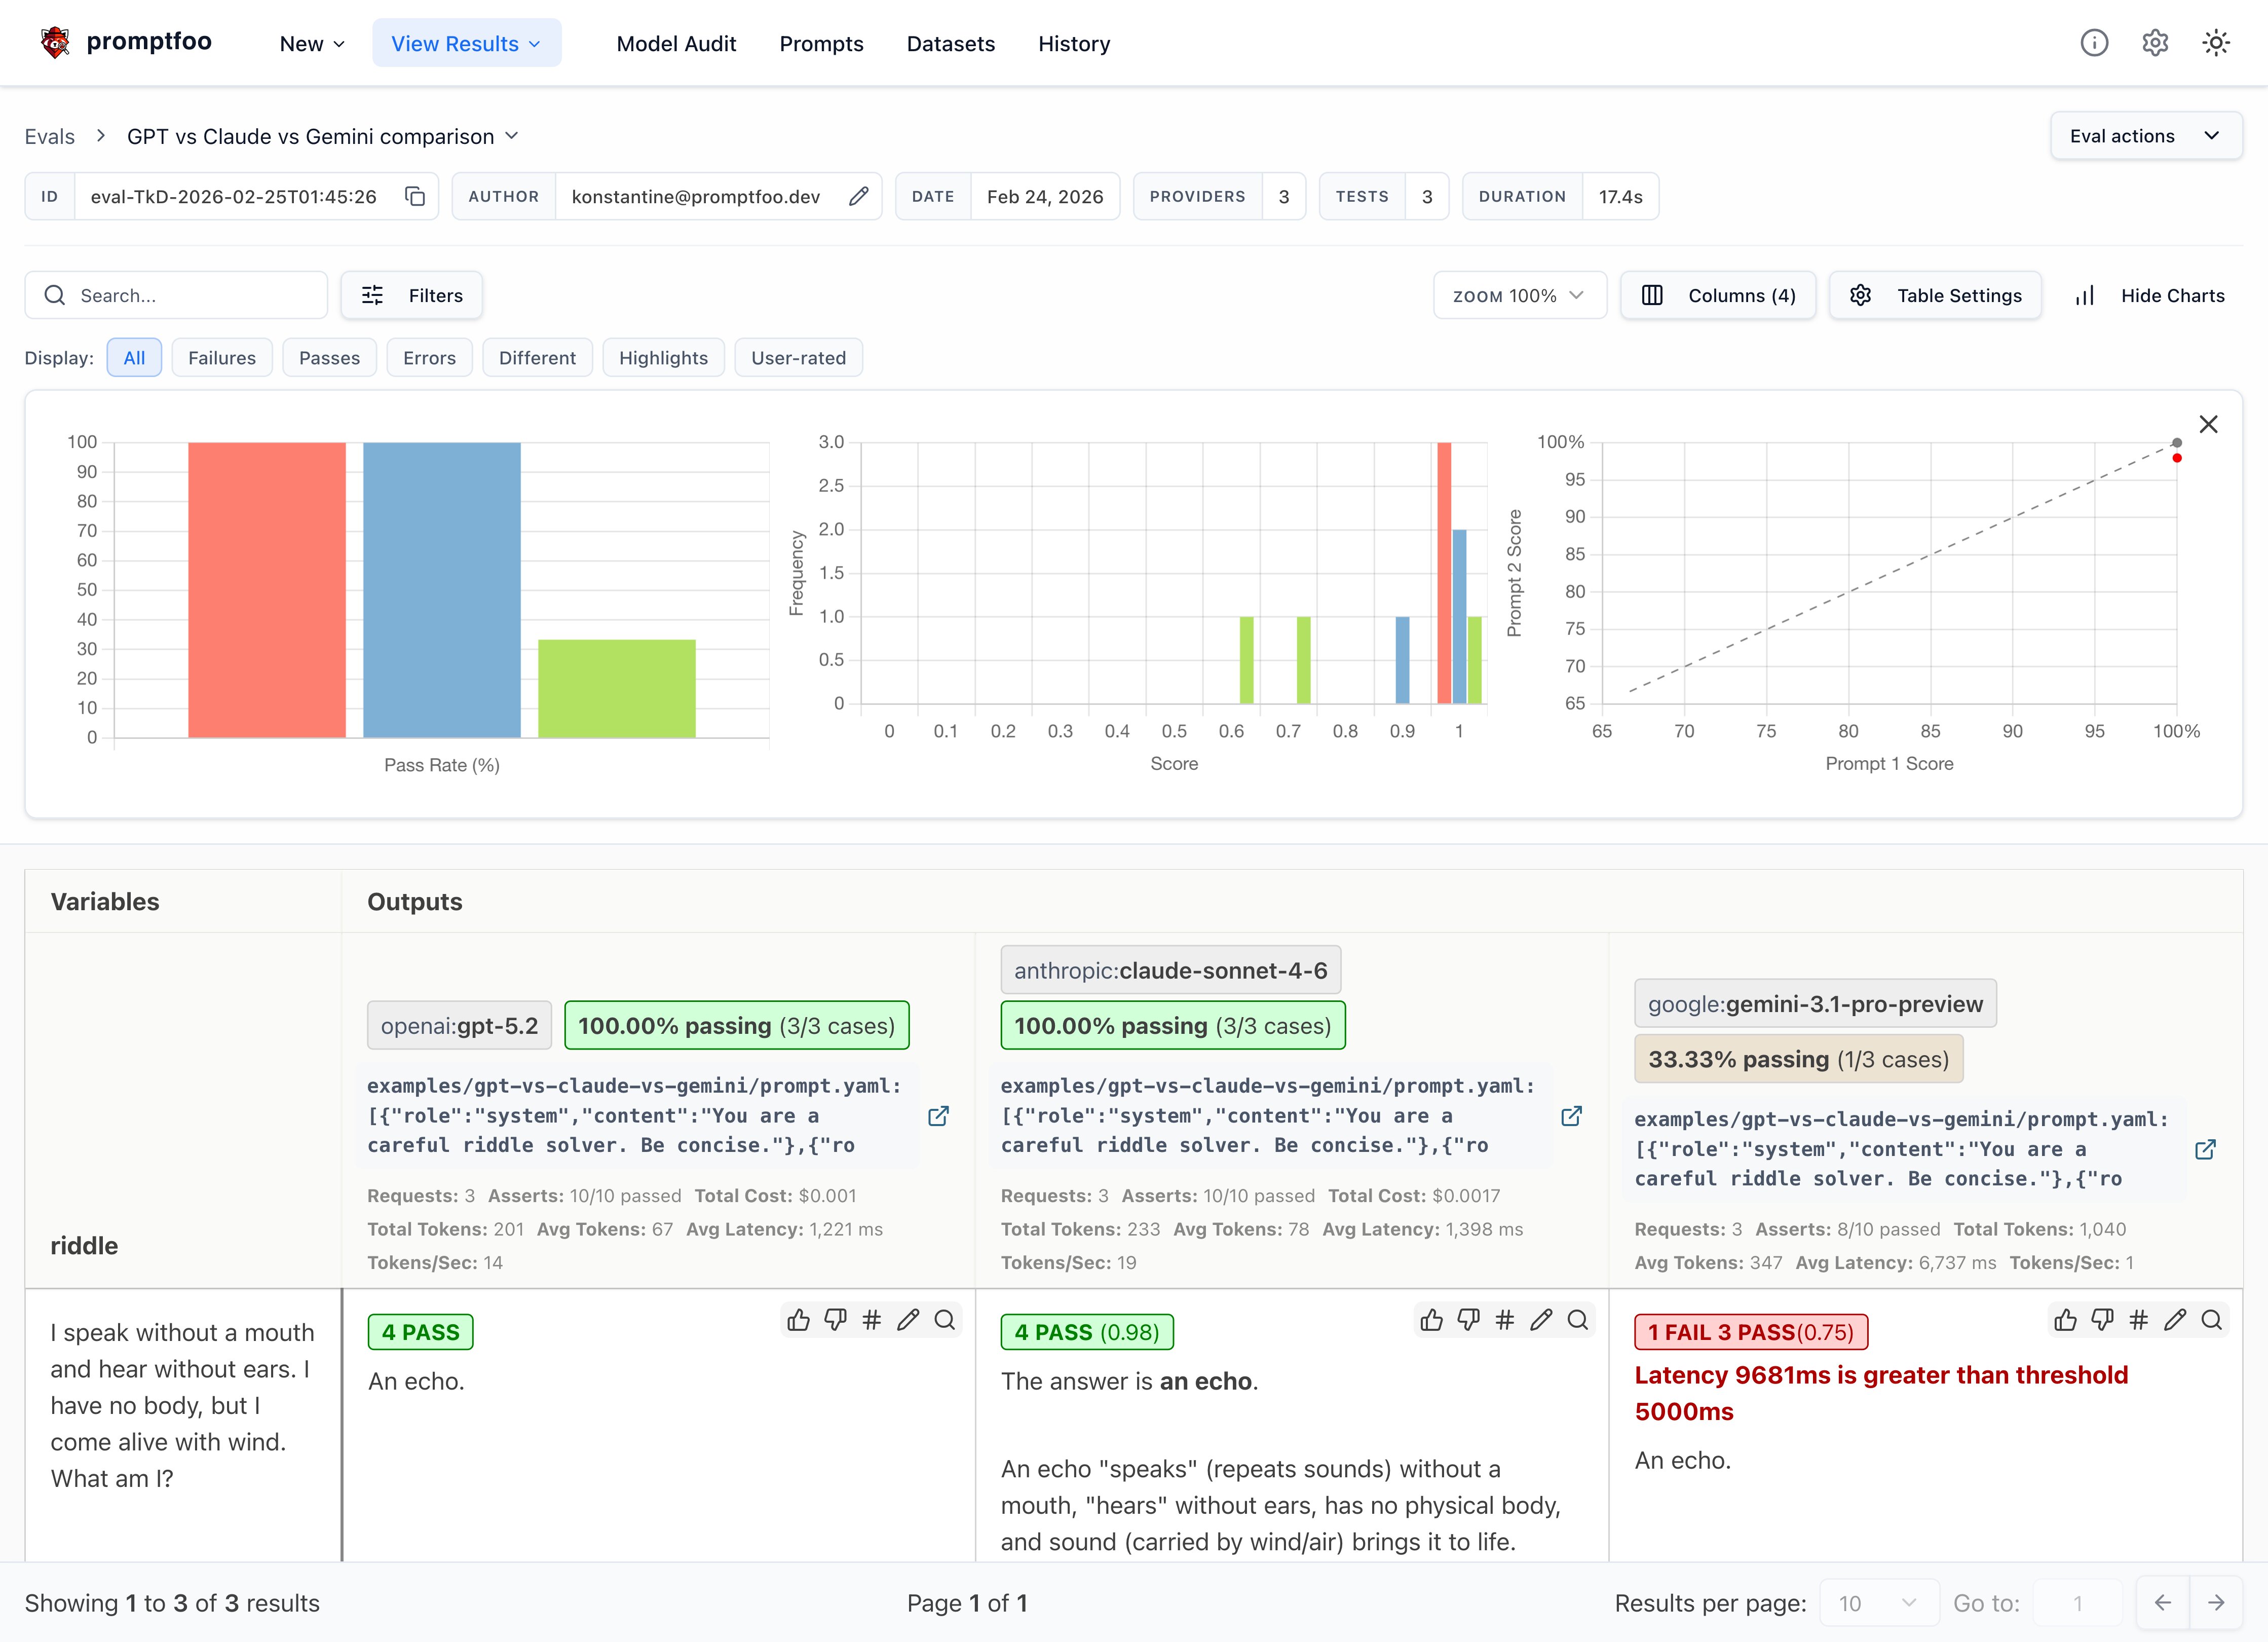Edit the author email with pencil icon
The height and width of the screenshot is (1642, 2268).
click(858, 196)
